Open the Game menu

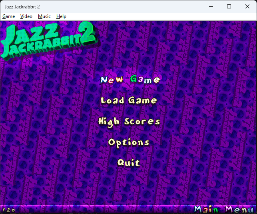tap(9, 16)
